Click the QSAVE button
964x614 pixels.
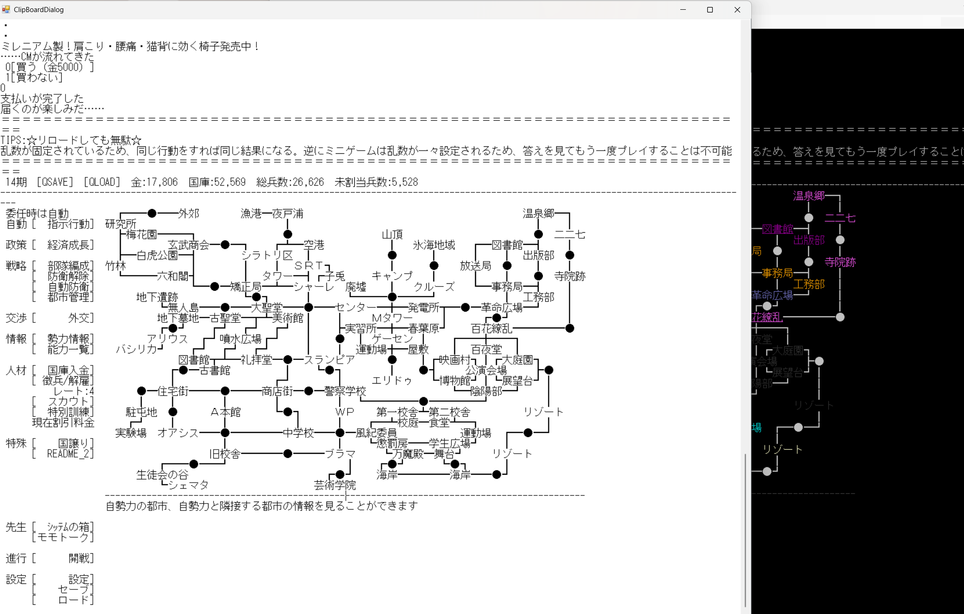(x=55, y=182)
